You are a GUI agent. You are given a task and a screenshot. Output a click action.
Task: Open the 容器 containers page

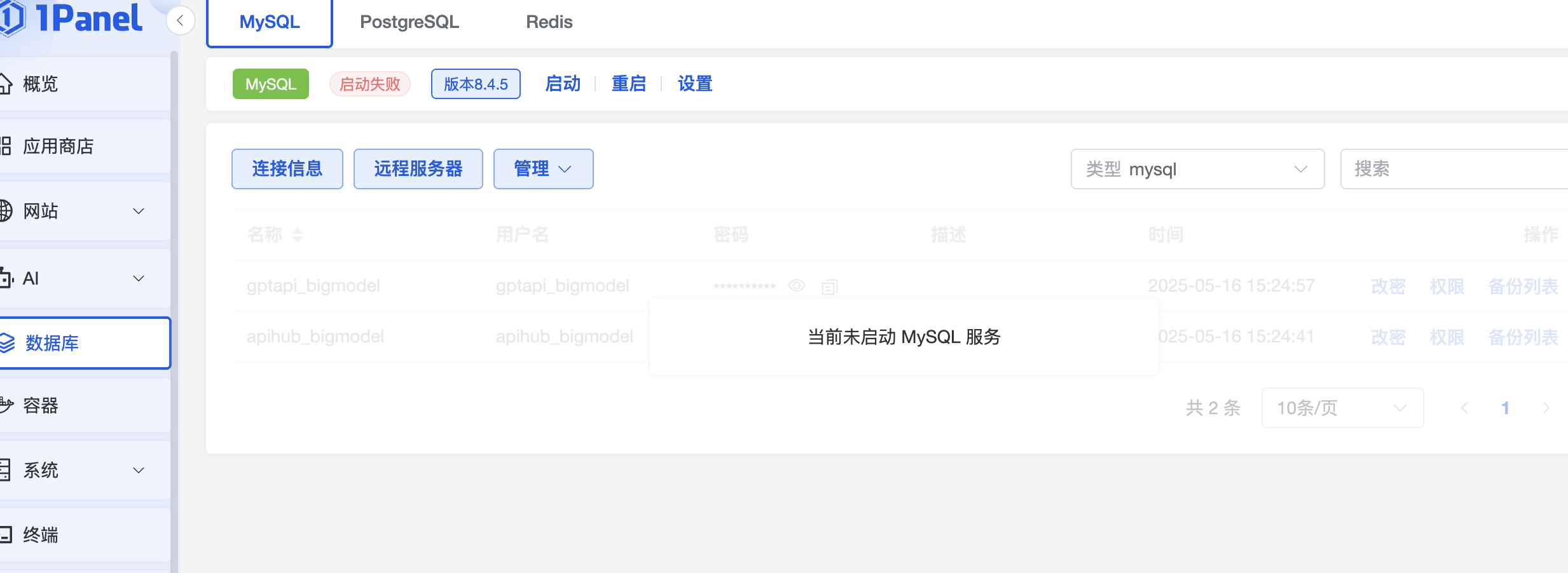(85, 405)
